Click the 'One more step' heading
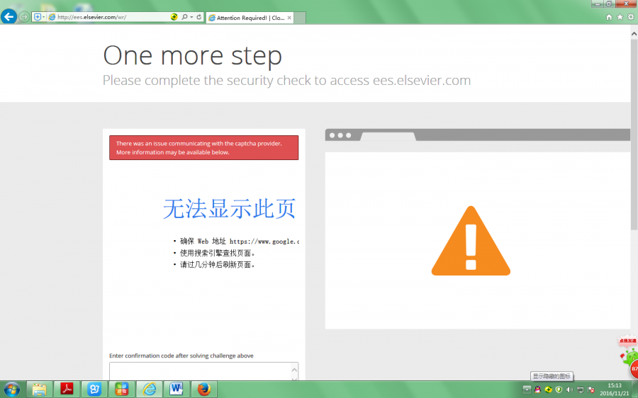 tap(192, 55)
